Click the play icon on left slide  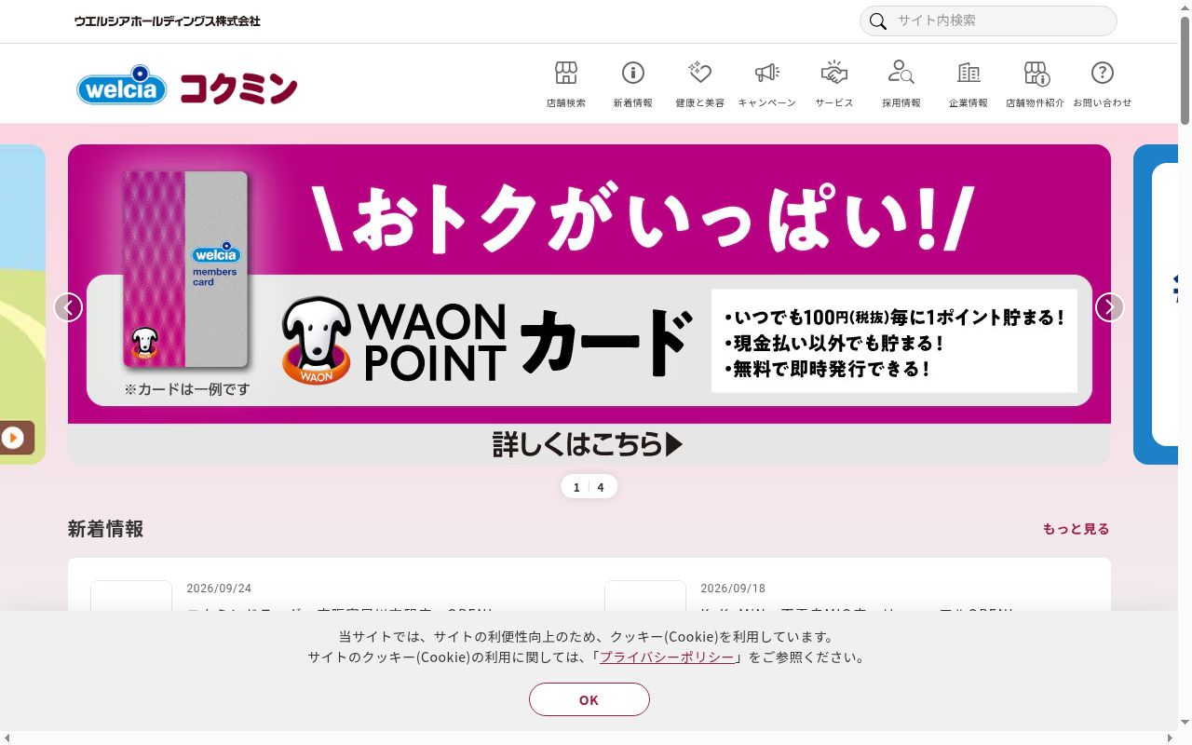pyautogui.click(x=12, y=438)
